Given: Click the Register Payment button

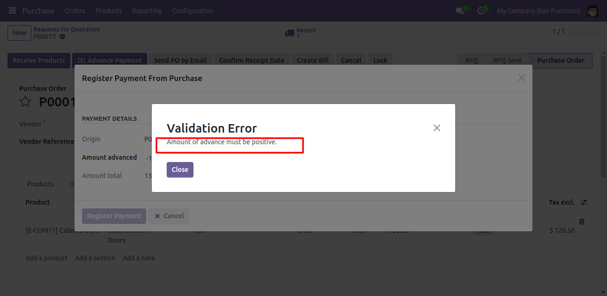Looking at the screenshot, I should click(x=114, y=216).
